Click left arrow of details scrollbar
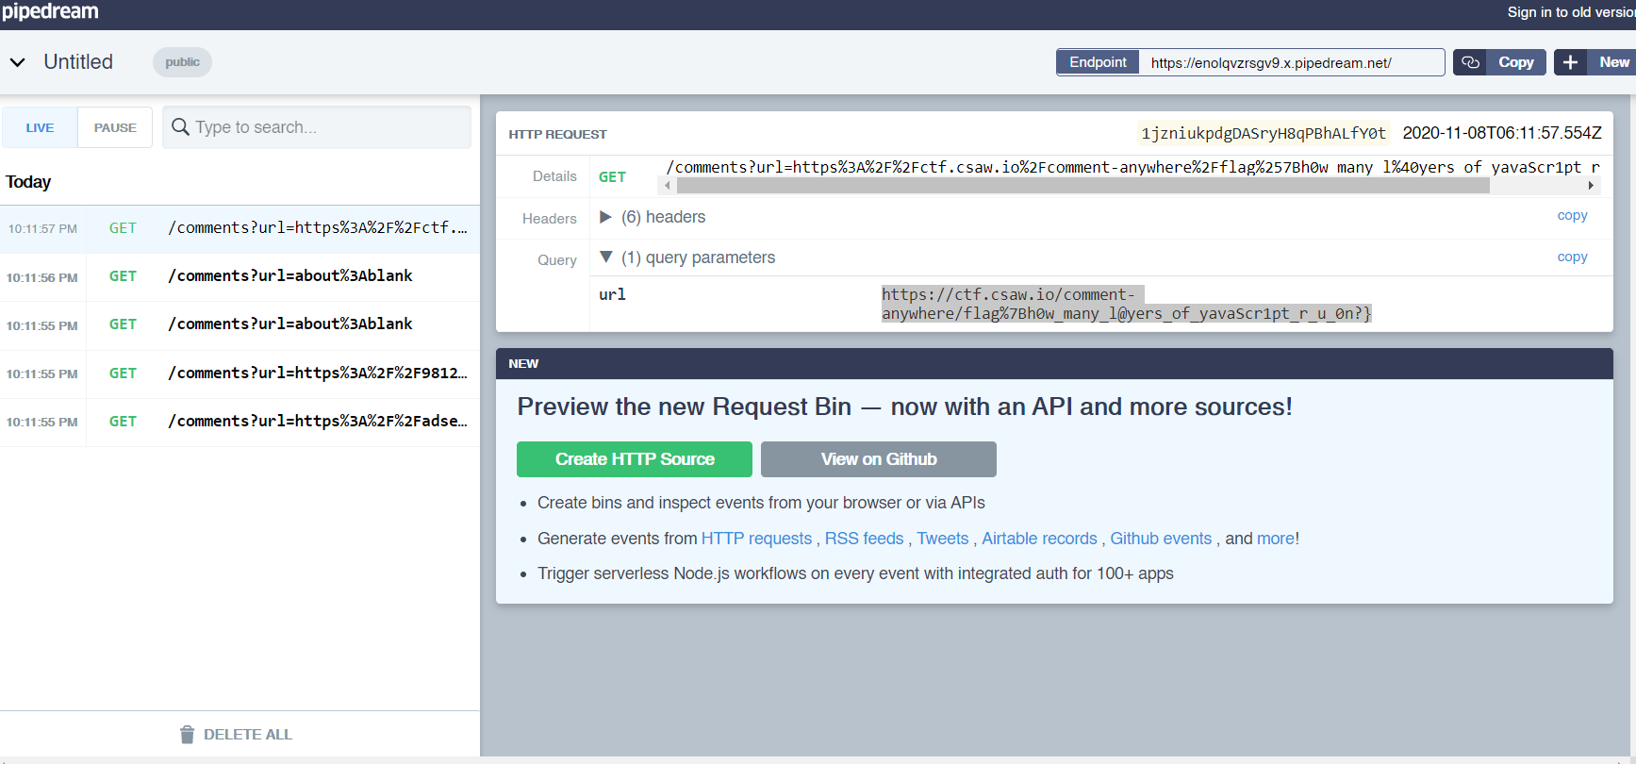Screen dimensions: 1636x764 click(x=668, y=186)
